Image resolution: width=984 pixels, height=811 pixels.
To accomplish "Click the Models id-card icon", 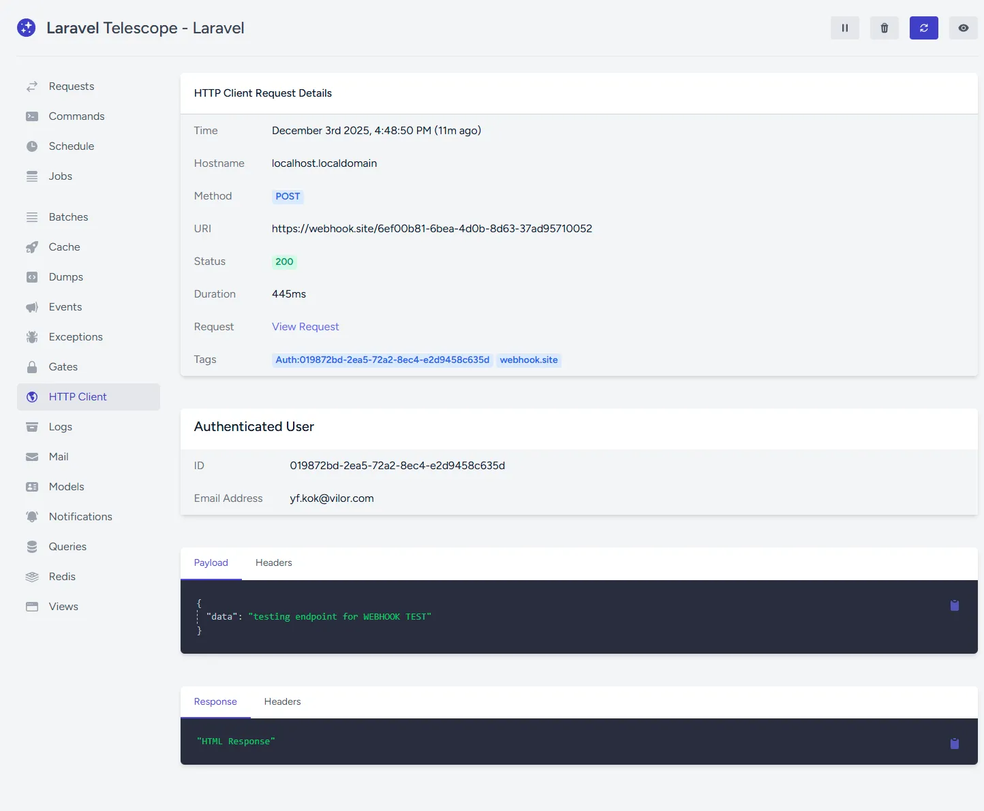I will (32, 487).
